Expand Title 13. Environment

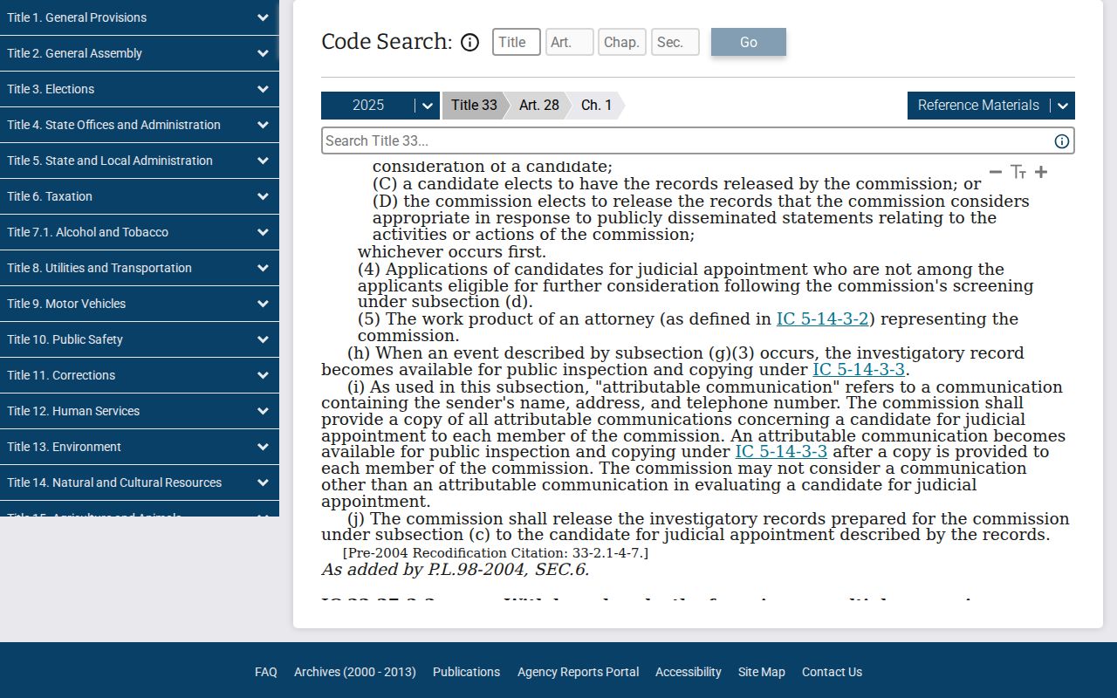[x=140, y=447]
